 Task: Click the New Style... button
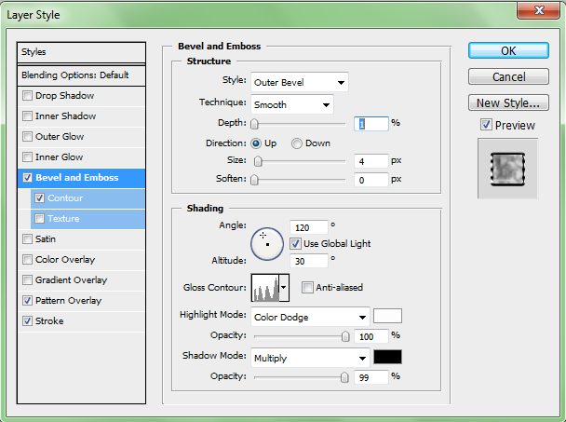[x=508, y=102]
